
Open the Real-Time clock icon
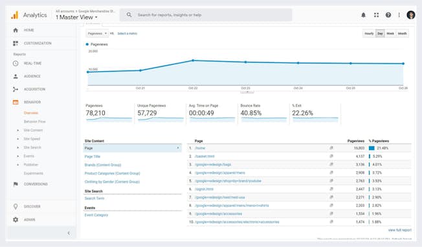16,63
